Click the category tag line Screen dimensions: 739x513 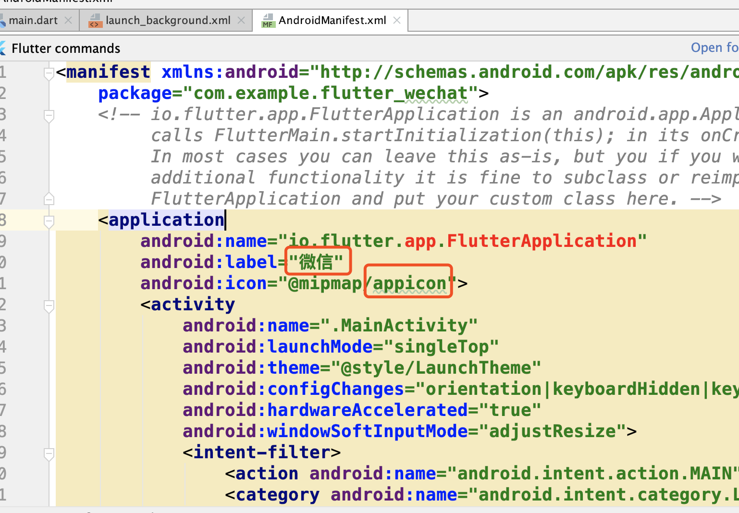coord(482,495)
